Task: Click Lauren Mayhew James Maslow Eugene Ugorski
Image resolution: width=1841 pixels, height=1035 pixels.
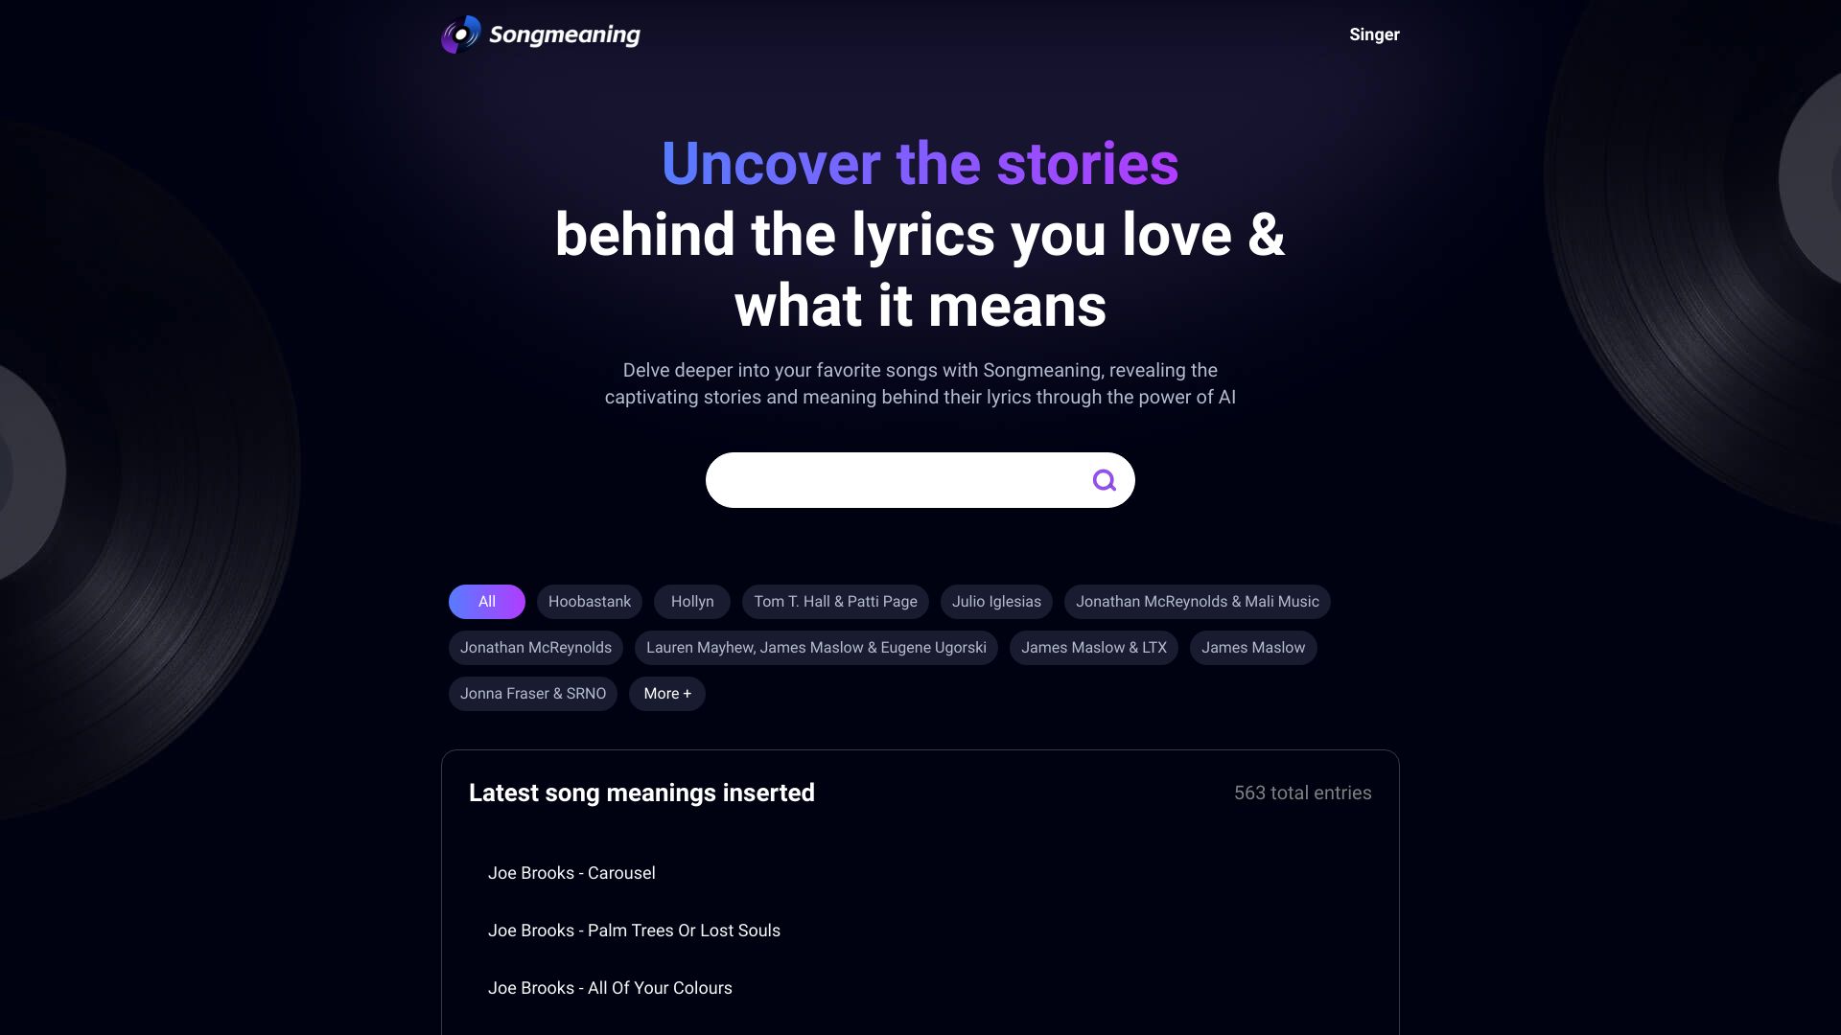Action: [816, 647]
